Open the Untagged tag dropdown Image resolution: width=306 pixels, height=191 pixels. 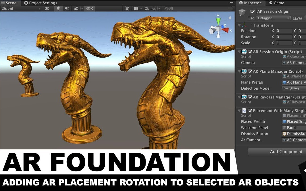pyautogui.click(x=273, y=18)
